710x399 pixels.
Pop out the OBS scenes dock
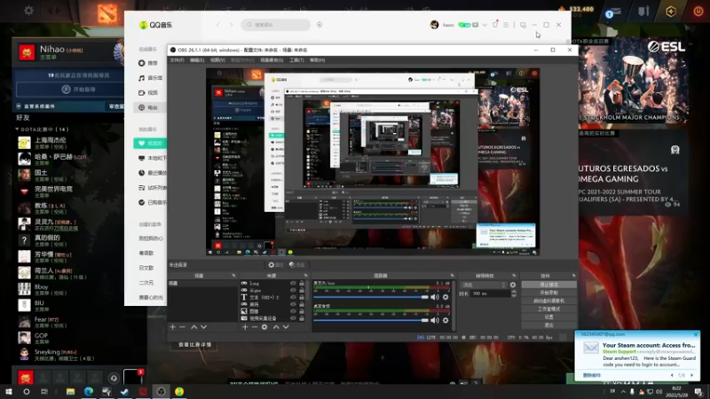click(x=233, y=276)
